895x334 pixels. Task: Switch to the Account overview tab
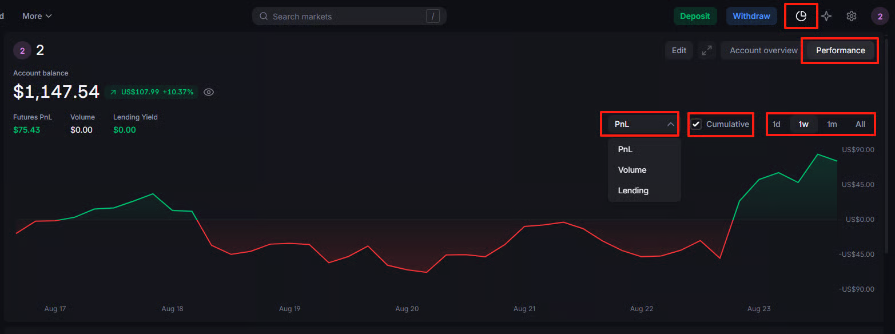point(763,50)
